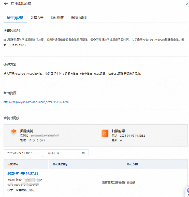
Task: Click the start date field 2025-03-24 19:18:16
Action: click(x=20, y=153)
